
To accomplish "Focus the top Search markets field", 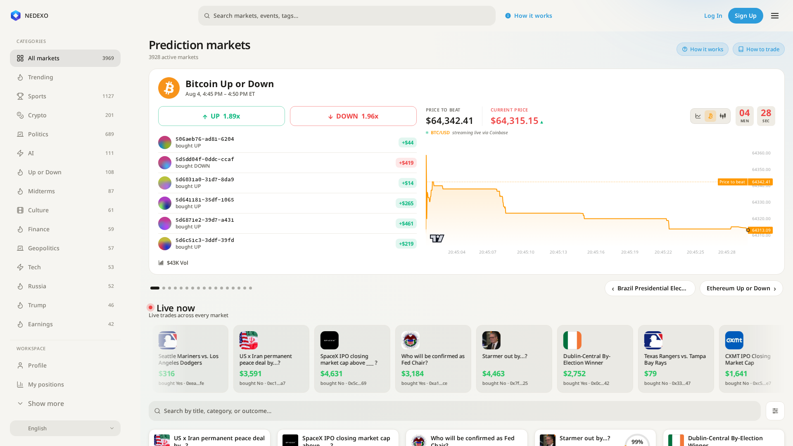I will pyautogui.click(x=347, y=16).
